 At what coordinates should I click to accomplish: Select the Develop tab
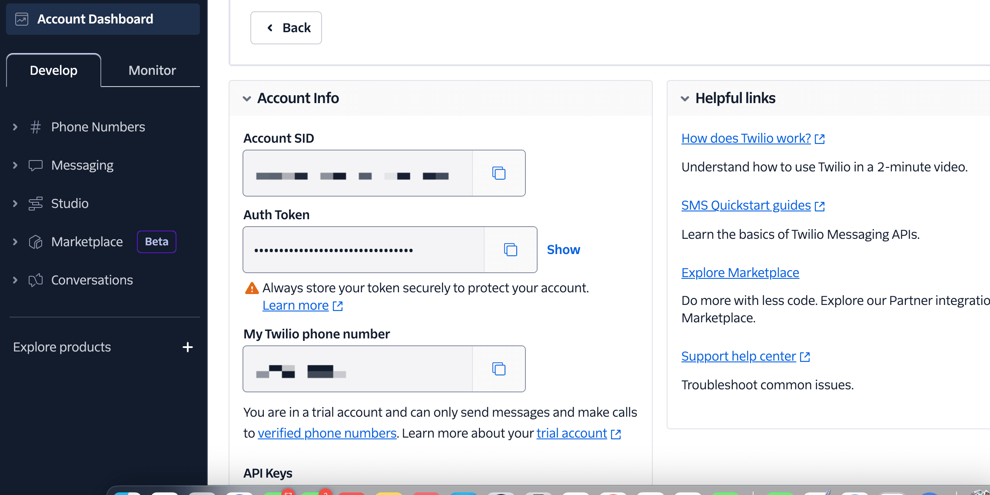53,70
